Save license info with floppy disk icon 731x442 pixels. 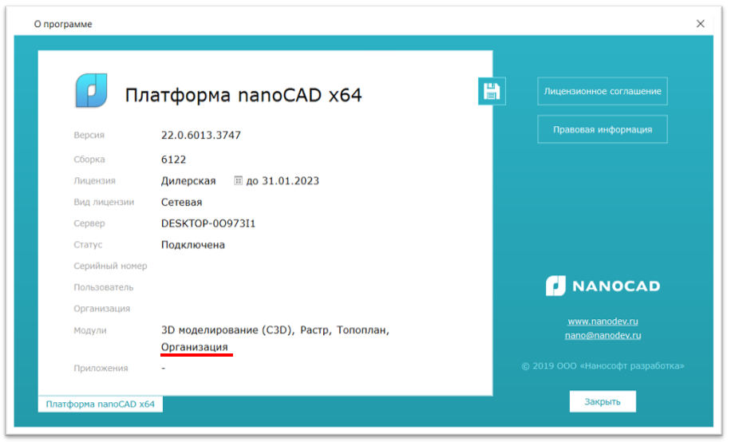pyautogui.click(x=492, y=91)
